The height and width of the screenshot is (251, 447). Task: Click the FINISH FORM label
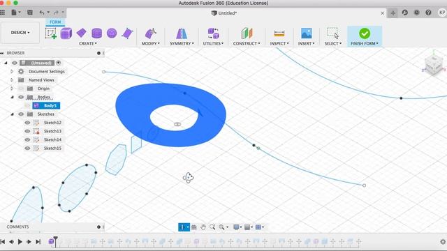pyautogui.click(x=365, y=43)
